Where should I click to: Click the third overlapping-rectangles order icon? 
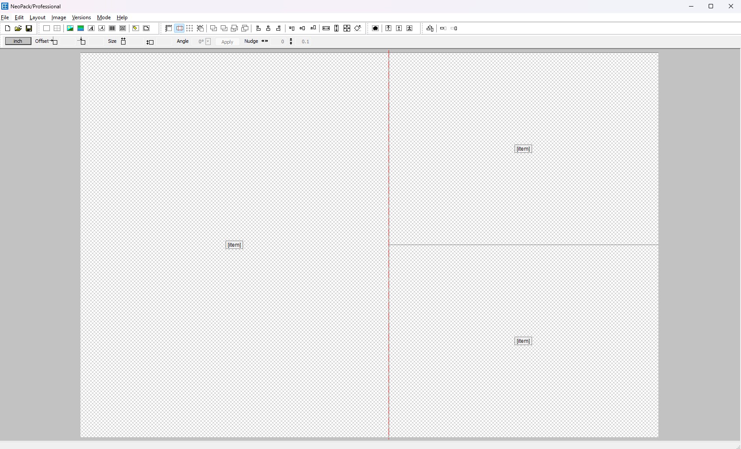(x=234, y=28)
